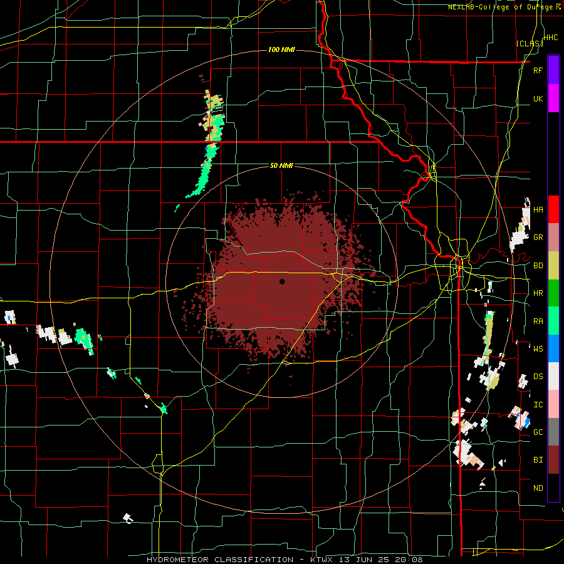Click the HHC product label
The image size is (564, 564).
(550, 38)
